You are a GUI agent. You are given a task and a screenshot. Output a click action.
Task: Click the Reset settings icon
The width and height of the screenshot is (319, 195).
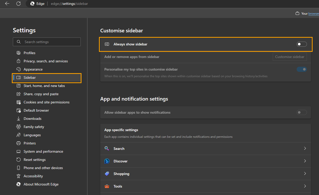pyautogui.click(x=19, y=160)
